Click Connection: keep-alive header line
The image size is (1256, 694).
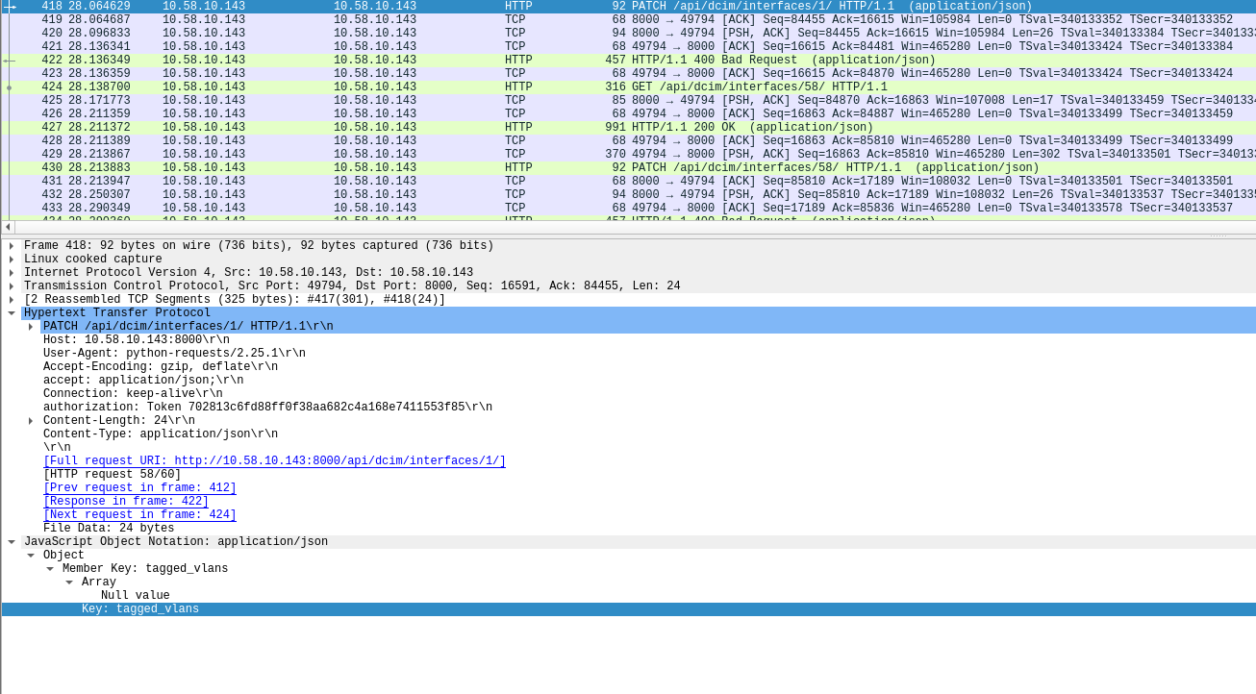point(133,394)
